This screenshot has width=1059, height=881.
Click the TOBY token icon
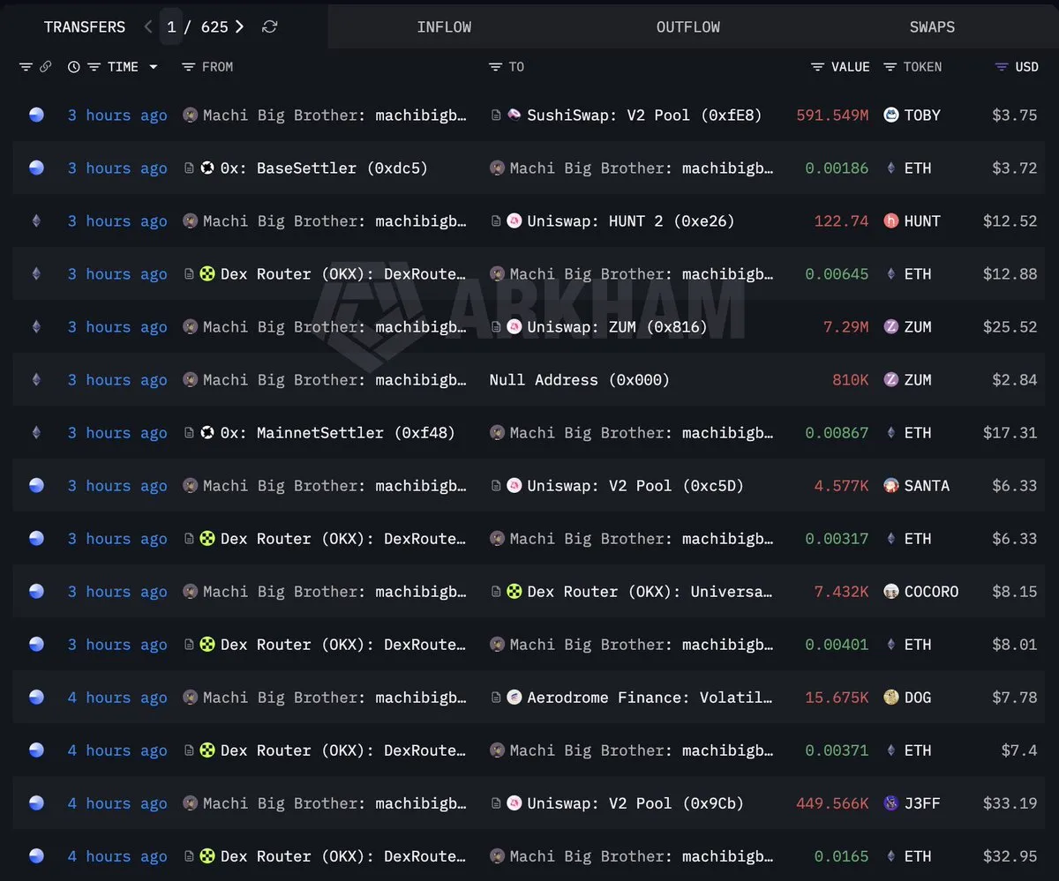(891, 115)
